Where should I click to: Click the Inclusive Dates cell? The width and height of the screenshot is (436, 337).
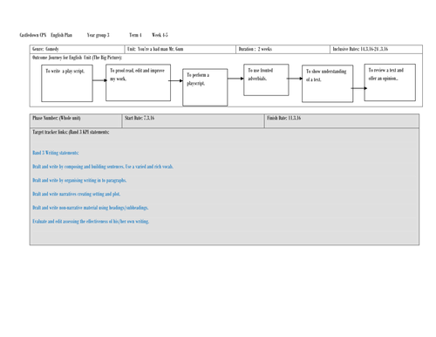[376, 49]
